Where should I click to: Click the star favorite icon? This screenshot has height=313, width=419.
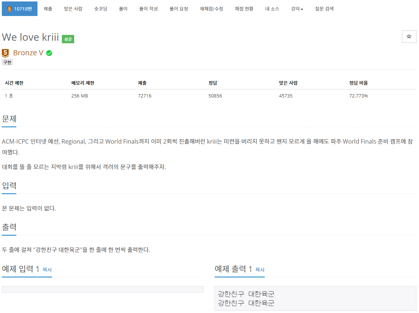[x=409, y=37]
